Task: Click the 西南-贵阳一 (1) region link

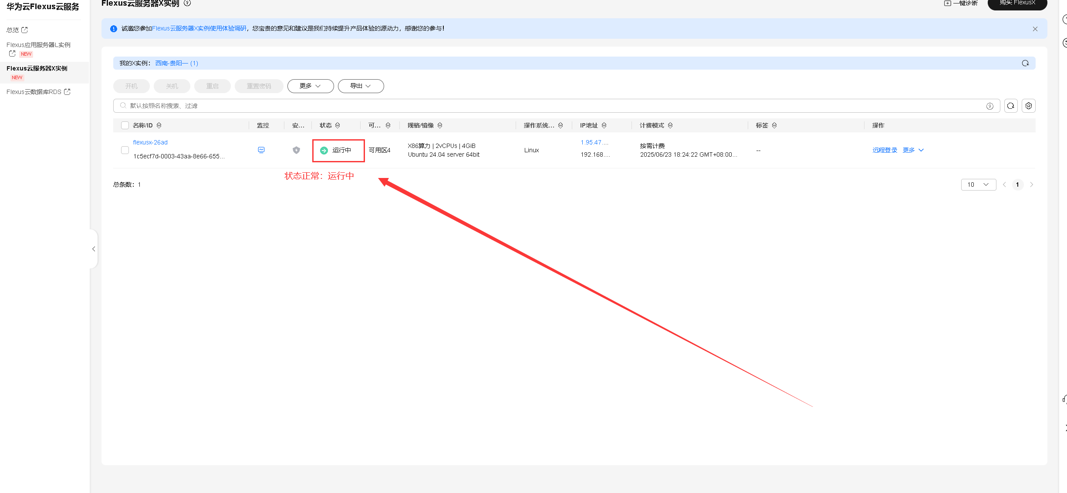Action: point(177,63)
